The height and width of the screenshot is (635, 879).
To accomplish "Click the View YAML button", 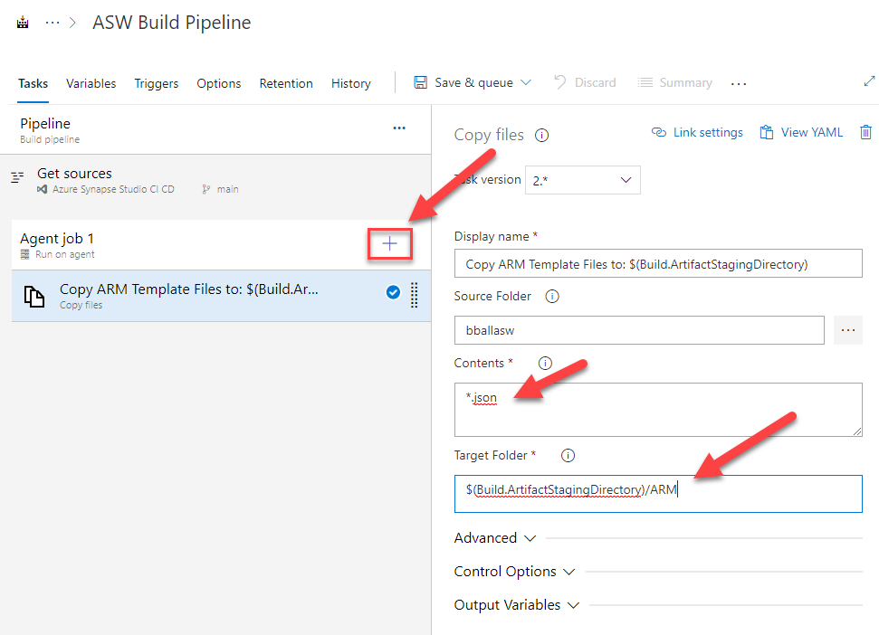I will coord(801,133).
